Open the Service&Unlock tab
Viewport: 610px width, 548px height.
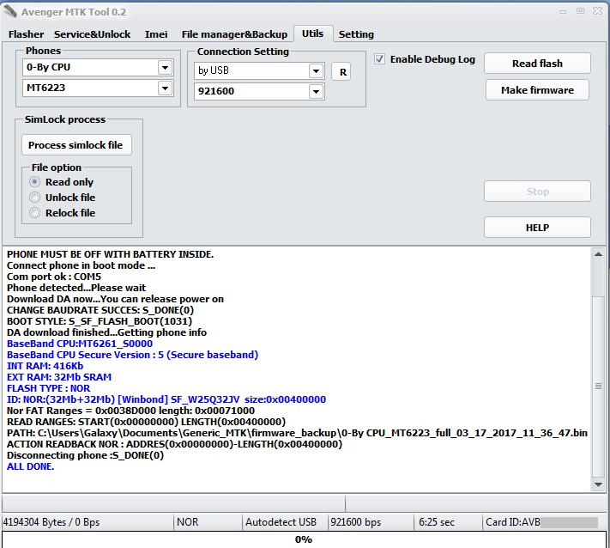pos(92,34)
